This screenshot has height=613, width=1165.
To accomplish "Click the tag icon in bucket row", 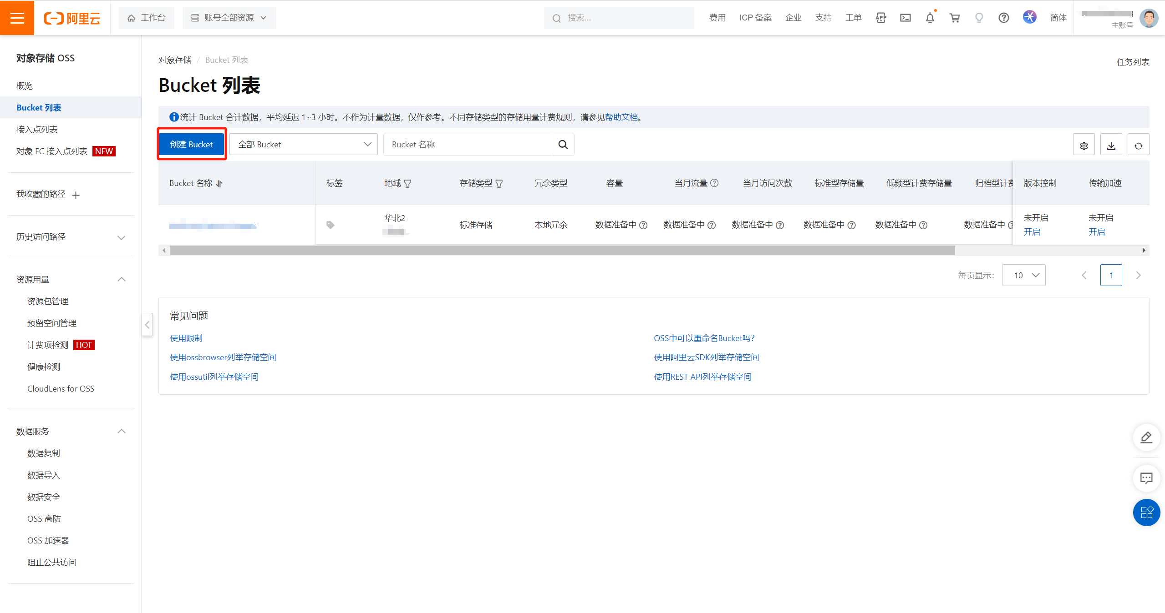I will [x=330, y=225].
